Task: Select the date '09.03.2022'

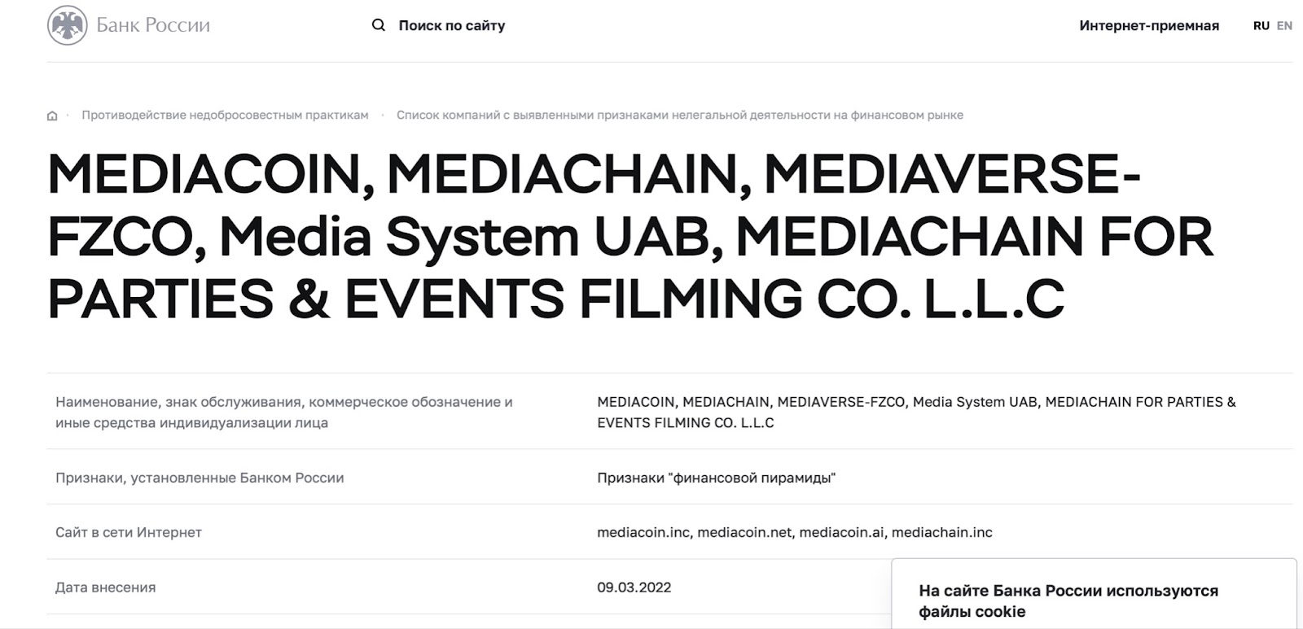Action: [634, 587]
